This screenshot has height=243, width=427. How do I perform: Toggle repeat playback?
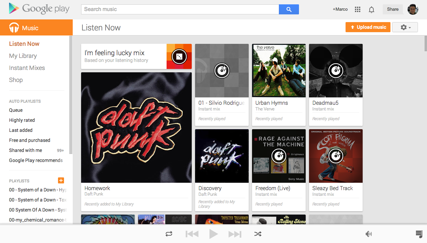coord(169,234)
